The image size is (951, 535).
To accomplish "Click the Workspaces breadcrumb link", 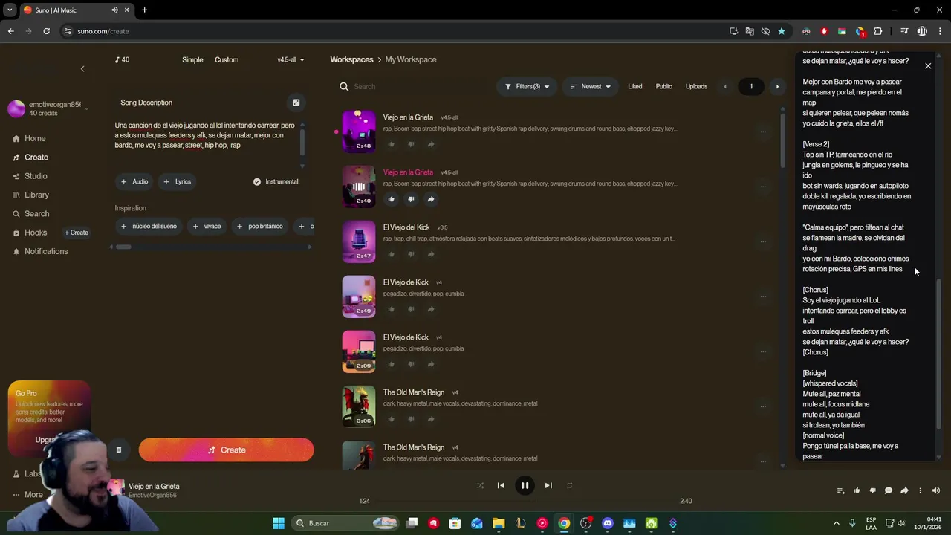I will pyautogui.click(x=351, y=59).
